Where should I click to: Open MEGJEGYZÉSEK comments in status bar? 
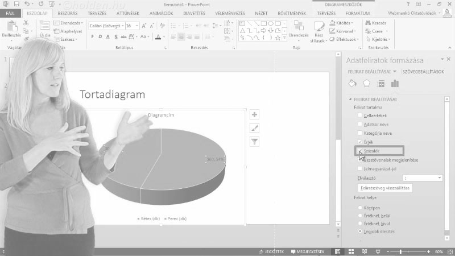(308, 251)
